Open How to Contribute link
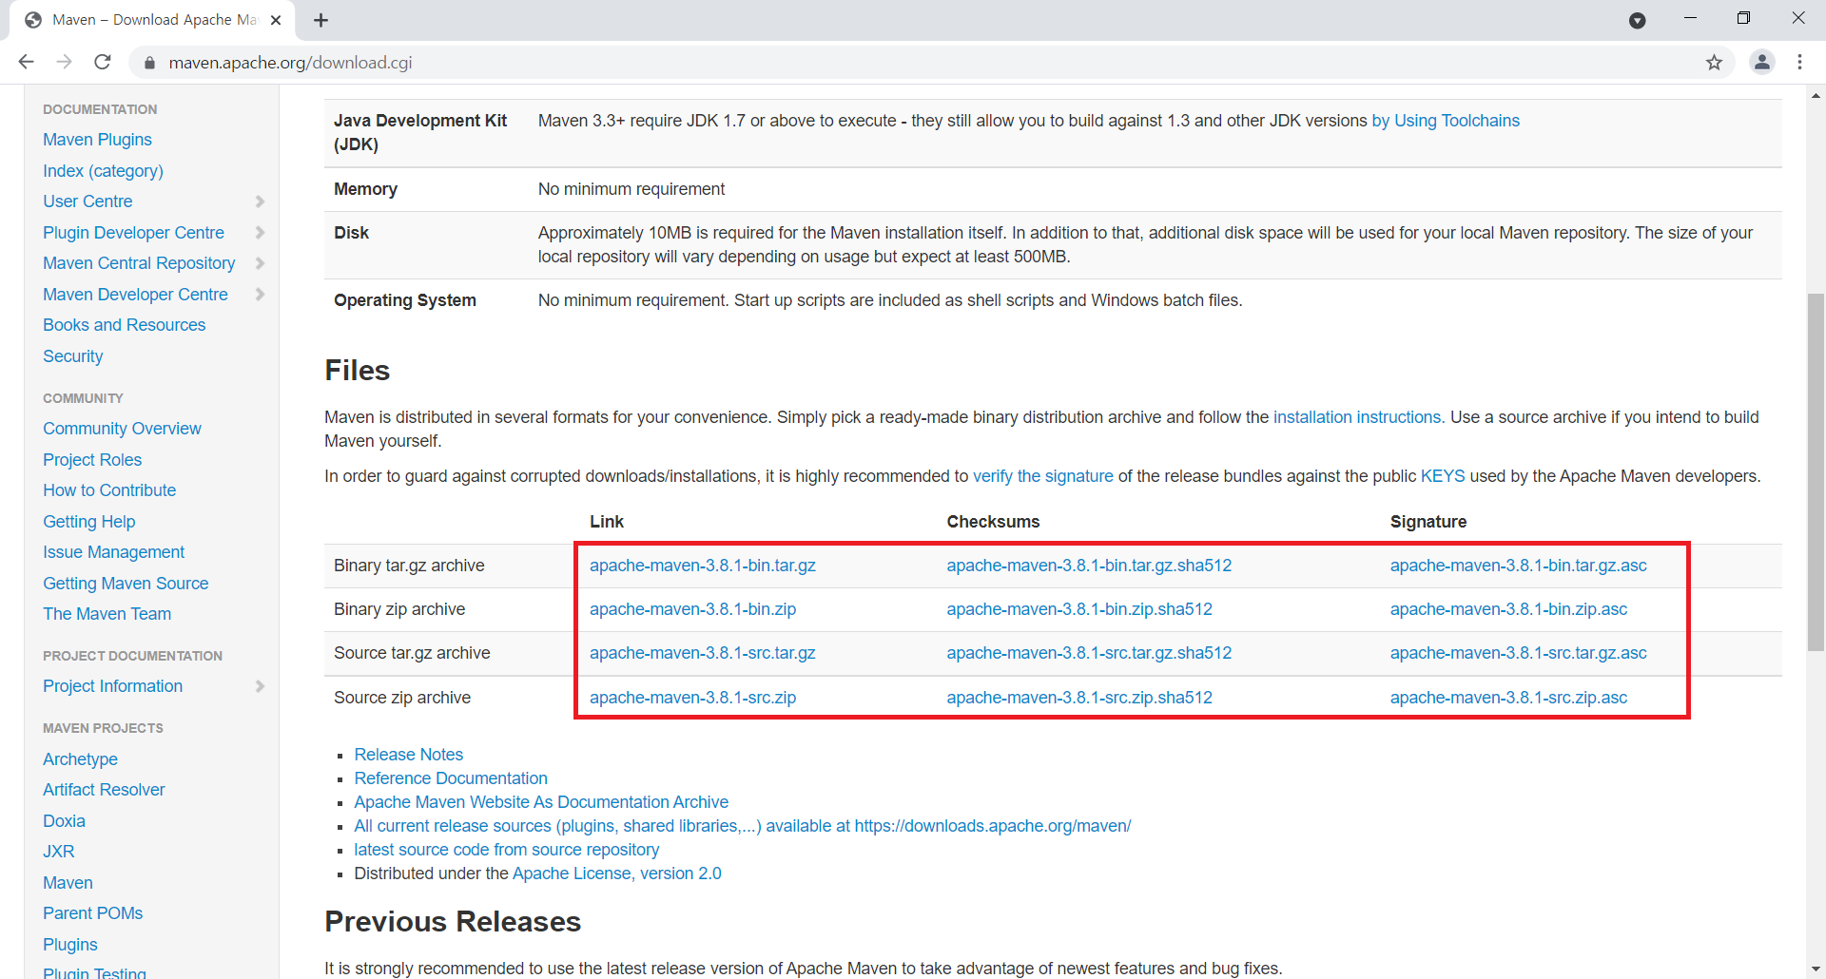 (109, 490)
